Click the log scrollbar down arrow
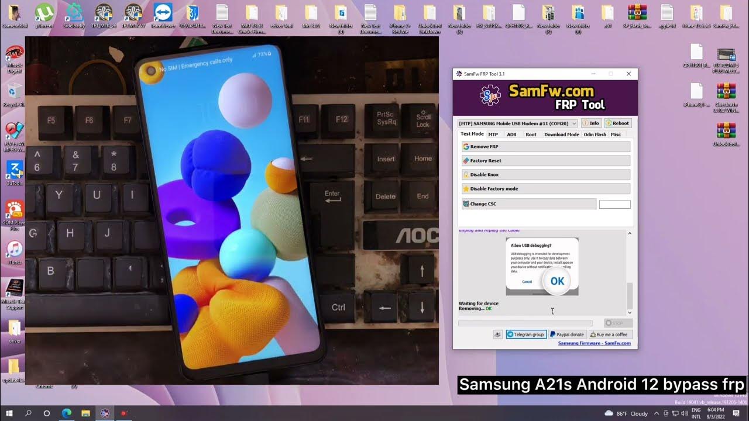 coord(630,313)
